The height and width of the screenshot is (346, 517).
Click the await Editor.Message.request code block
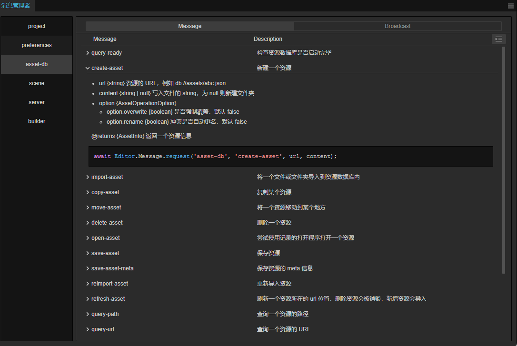(x=291, y=156)
